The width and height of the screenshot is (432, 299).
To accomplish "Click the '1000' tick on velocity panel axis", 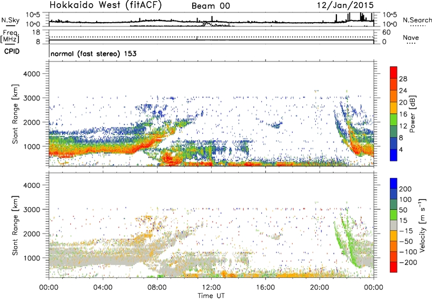I will pos(32,258).
